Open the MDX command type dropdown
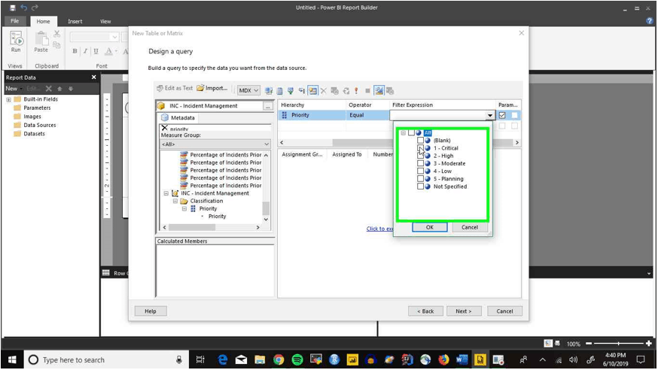Viewport: 658px width, 370px height. (249, 90)
